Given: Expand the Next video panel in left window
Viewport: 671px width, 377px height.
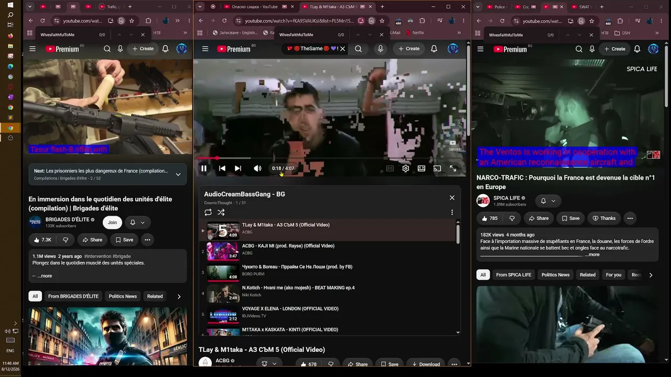Looking at the screenshot, I should [x=178, y=174].
